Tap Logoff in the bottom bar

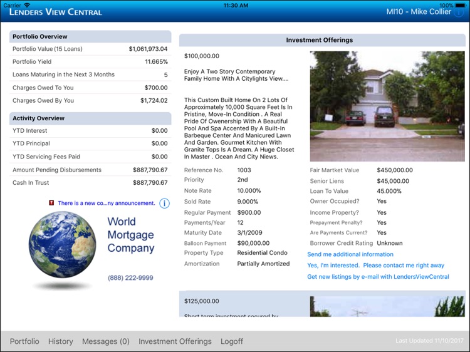232,341
